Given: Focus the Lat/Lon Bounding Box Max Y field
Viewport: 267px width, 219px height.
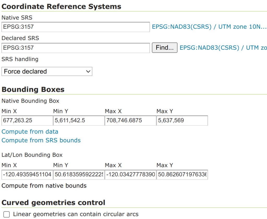Looking at the screenshot, I should pyautogui.click(x=182, y=175).
